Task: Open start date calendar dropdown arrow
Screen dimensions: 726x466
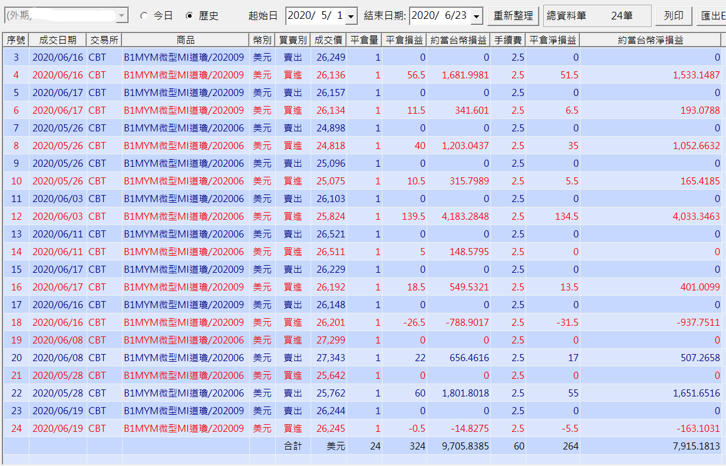Action: [351, 16]
